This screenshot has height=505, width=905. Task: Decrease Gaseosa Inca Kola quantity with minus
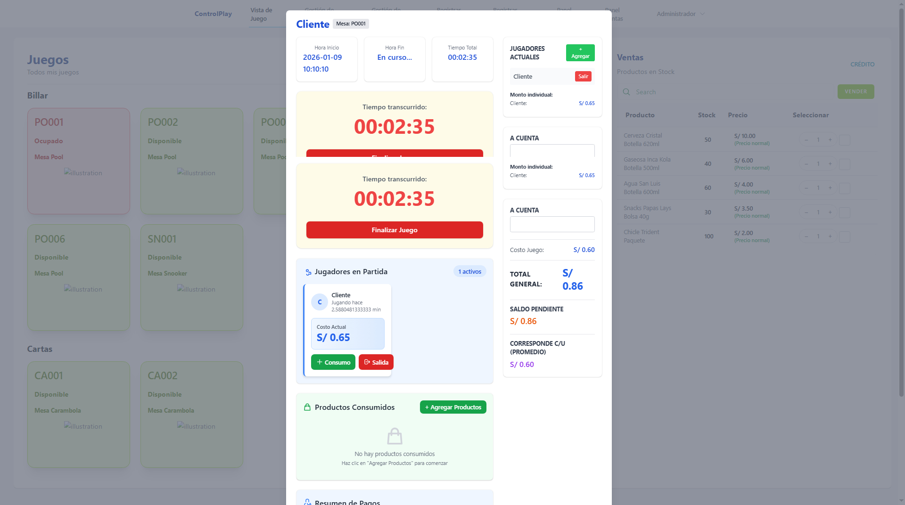tap(806, 164)
